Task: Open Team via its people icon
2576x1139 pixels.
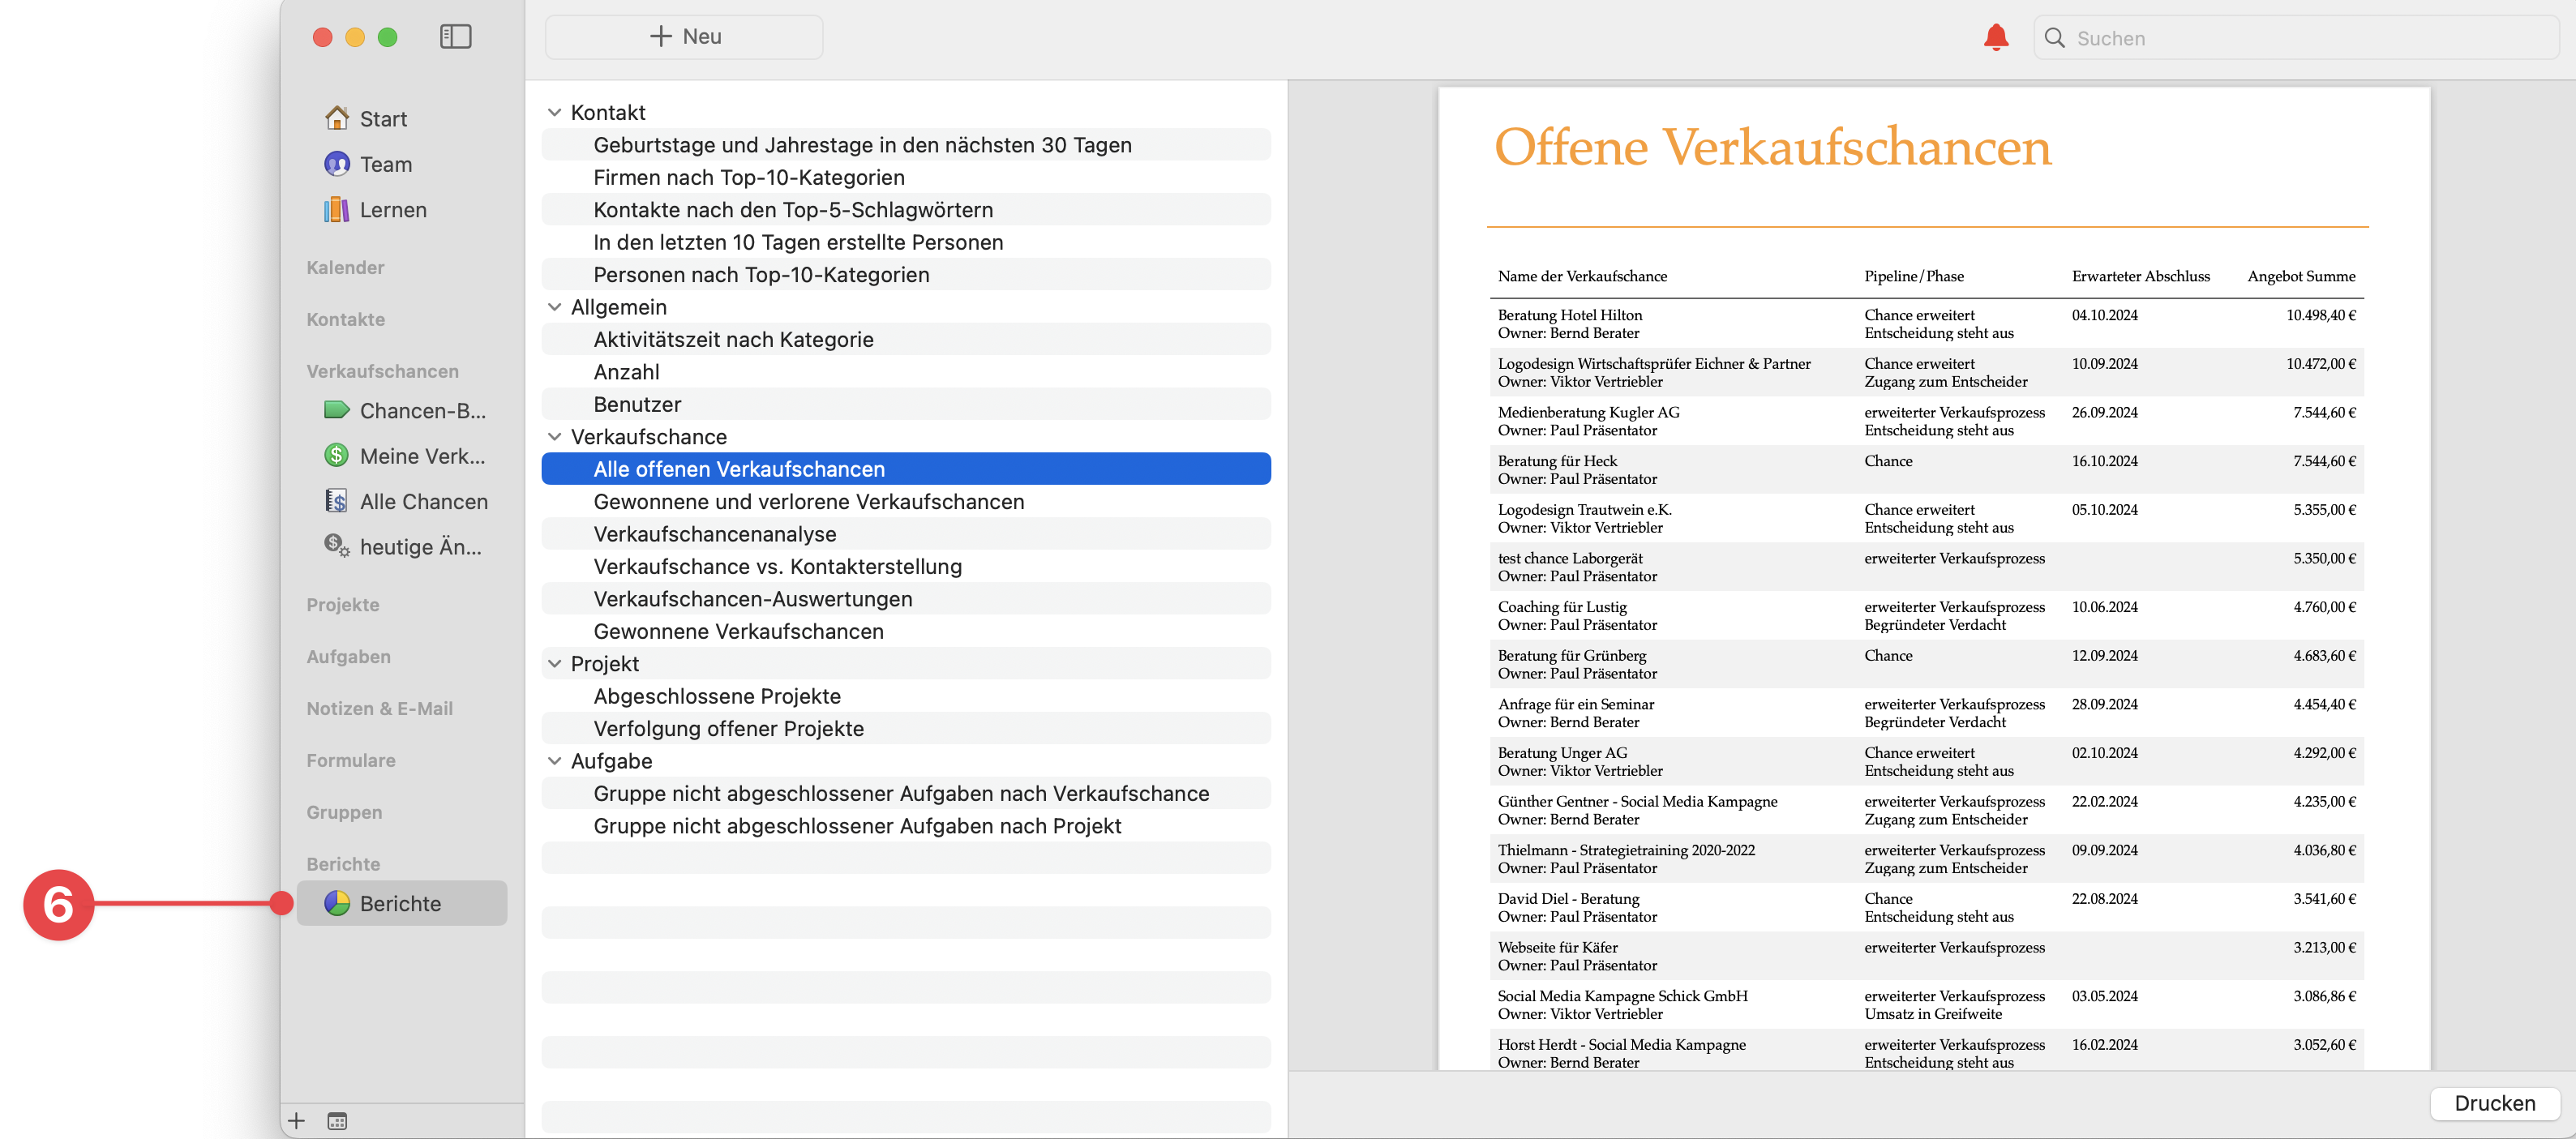Action: click(337, 164)
